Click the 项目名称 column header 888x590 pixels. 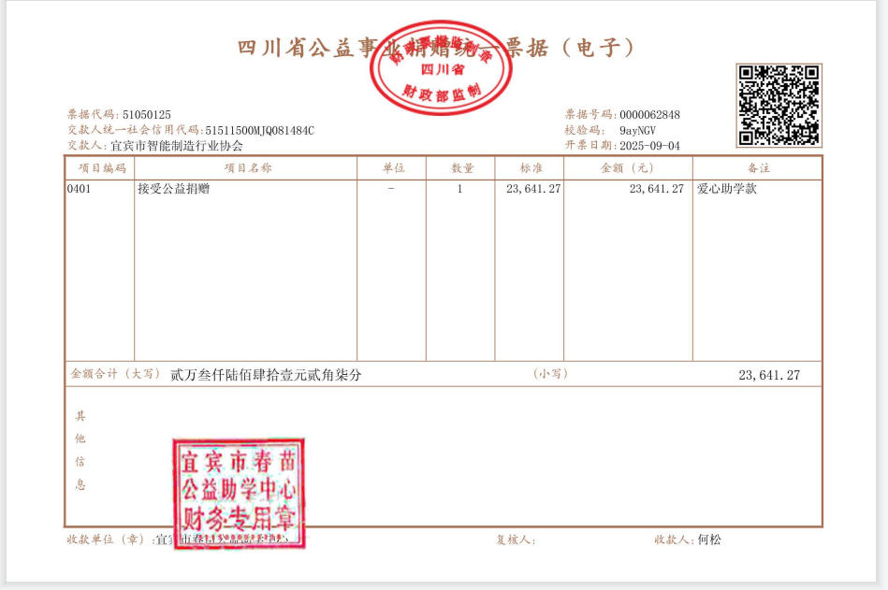click(x=247, y=168)
